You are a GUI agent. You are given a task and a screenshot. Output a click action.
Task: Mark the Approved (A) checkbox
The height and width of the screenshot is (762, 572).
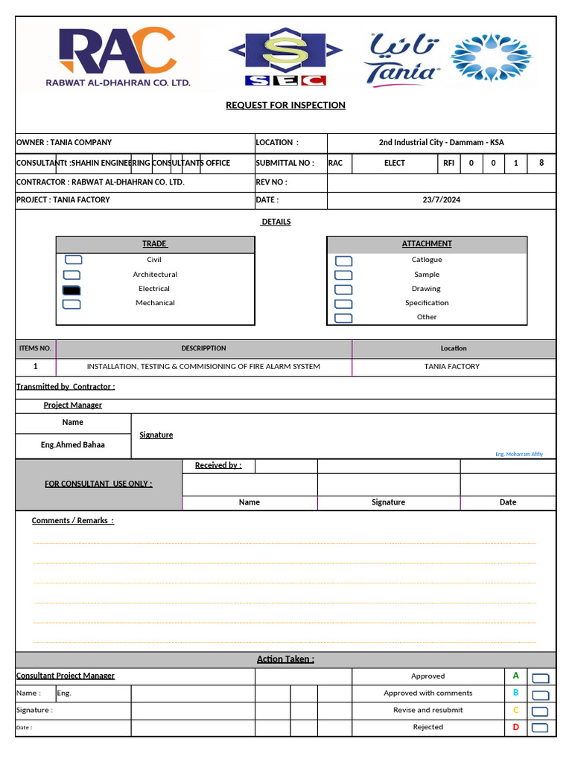[541, 679]
